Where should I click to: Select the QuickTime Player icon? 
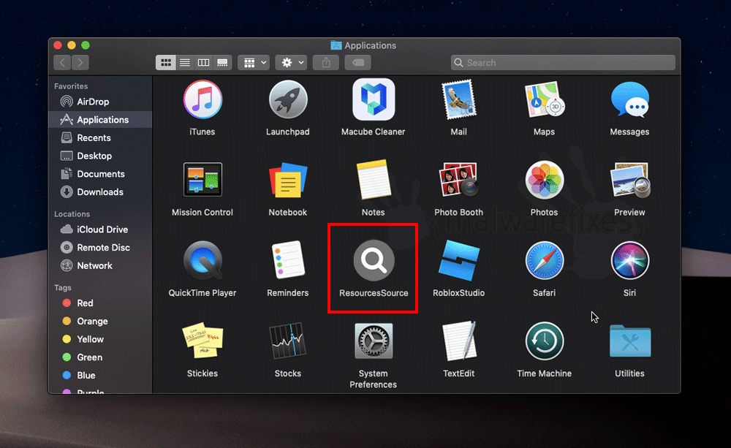(202, 260)
